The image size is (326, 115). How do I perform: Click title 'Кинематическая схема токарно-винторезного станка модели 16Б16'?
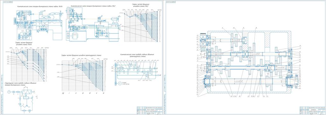[x=40, y=7]
